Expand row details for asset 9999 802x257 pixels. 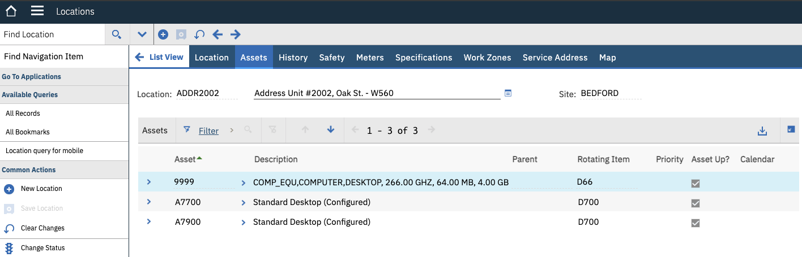pyautogui.click(x=149, y=182)
